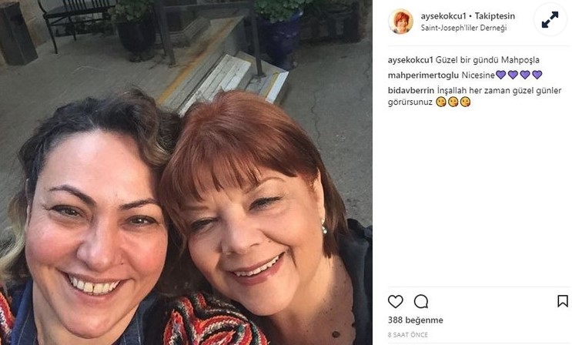
Task: View the 388 beğenme likes list
Action: (416, 320)
